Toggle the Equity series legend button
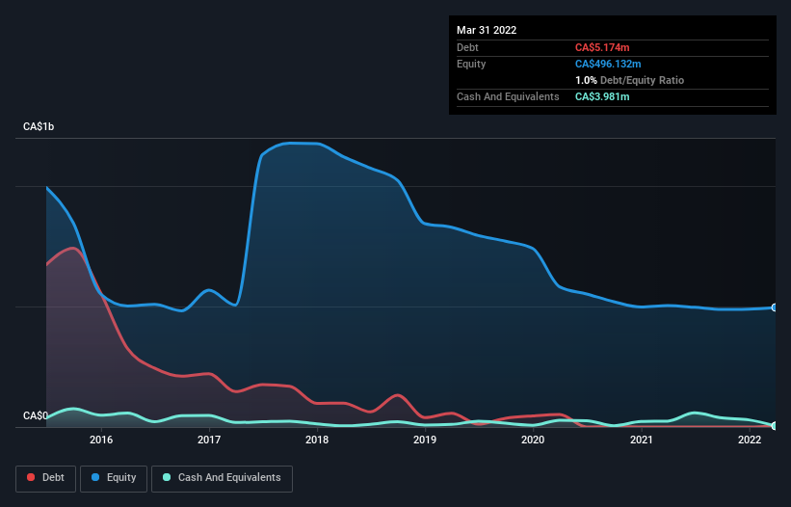This screenshot has width=791, height=507. click(x=114, y=478)
